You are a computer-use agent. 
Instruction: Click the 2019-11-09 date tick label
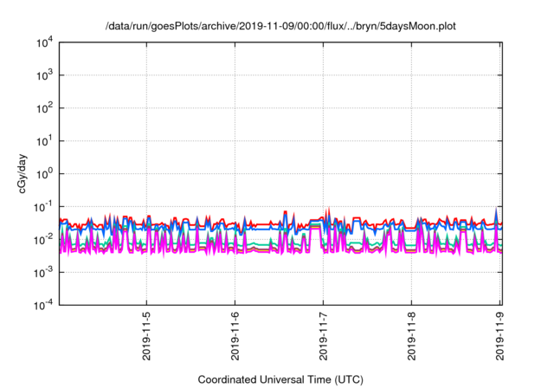pos(500,338)
